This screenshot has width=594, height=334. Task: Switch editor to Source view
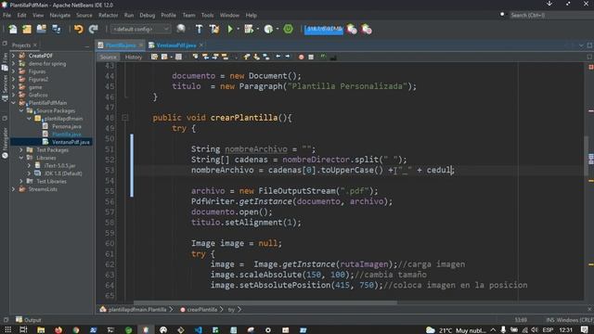[108, 58]
